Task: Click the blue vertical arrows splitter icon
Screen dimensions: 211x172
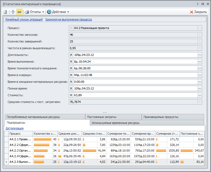Action: tap(13, 12)
